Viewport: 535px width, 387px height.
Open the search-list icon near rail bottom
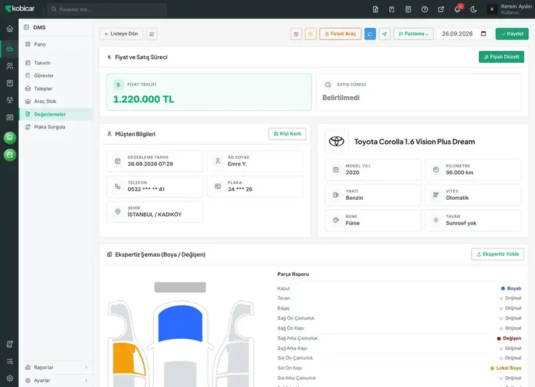(10, 362)
